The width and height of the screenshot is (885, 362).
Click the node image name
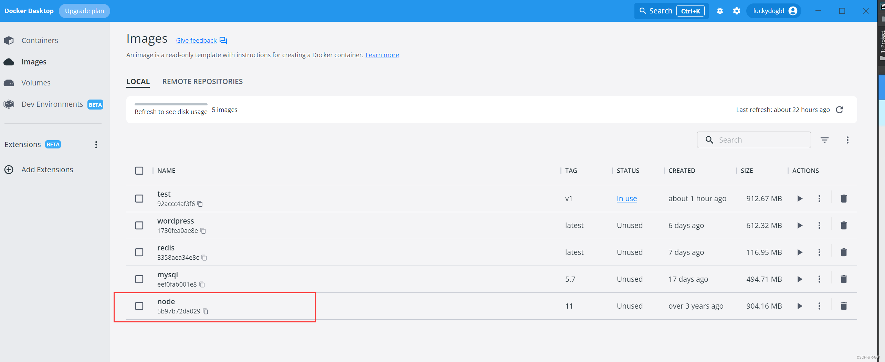pyautogui.click(x=166, y=302)
